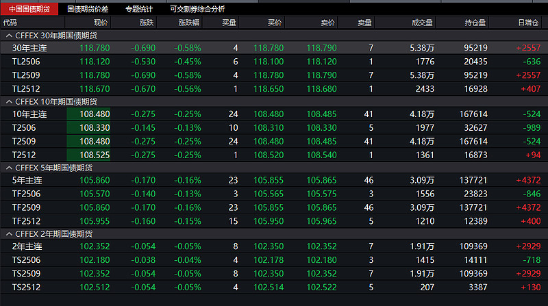The image size is (548, 306).
Task: Sort by the 涨跌 column header
Action: [134, 23]
